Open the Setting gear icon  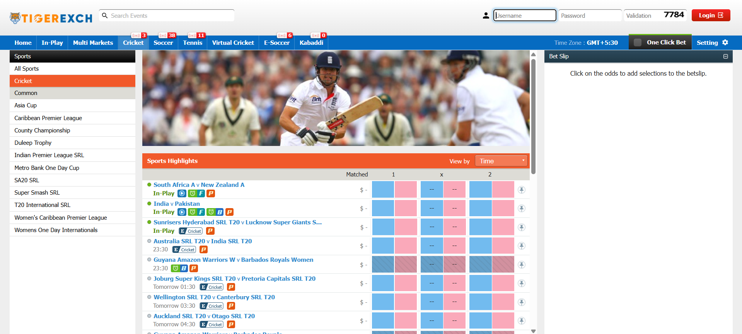click(725, 42)
